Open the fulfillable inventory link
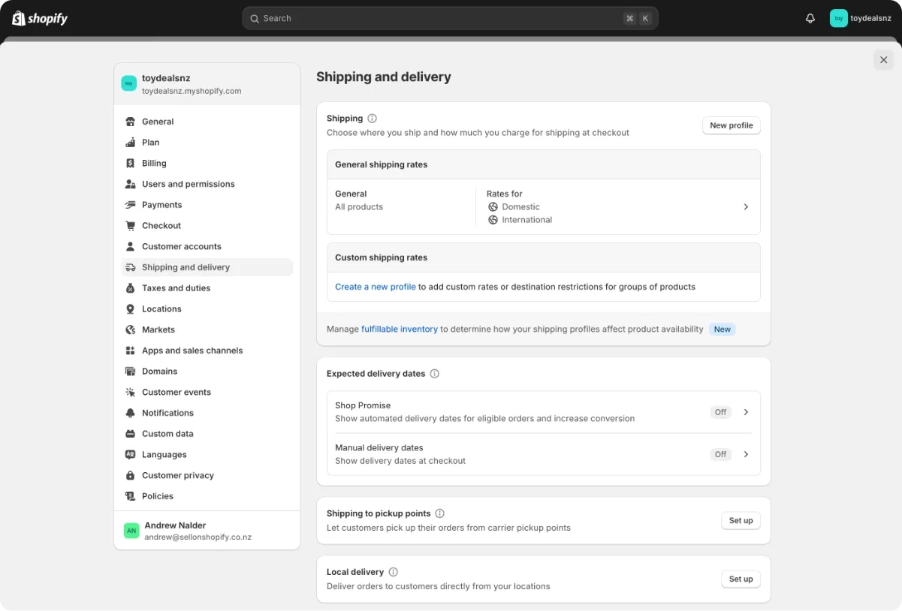This screenshot has width=902, height=611. coord(400,329)
